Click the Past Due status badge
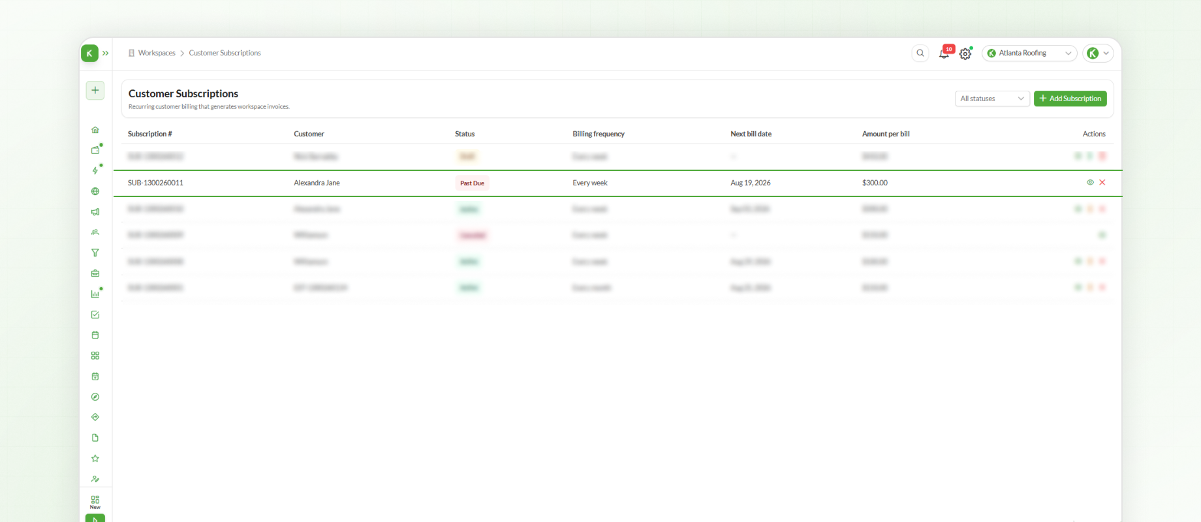This screenshot has width=1201, height=522. point(472,183)
